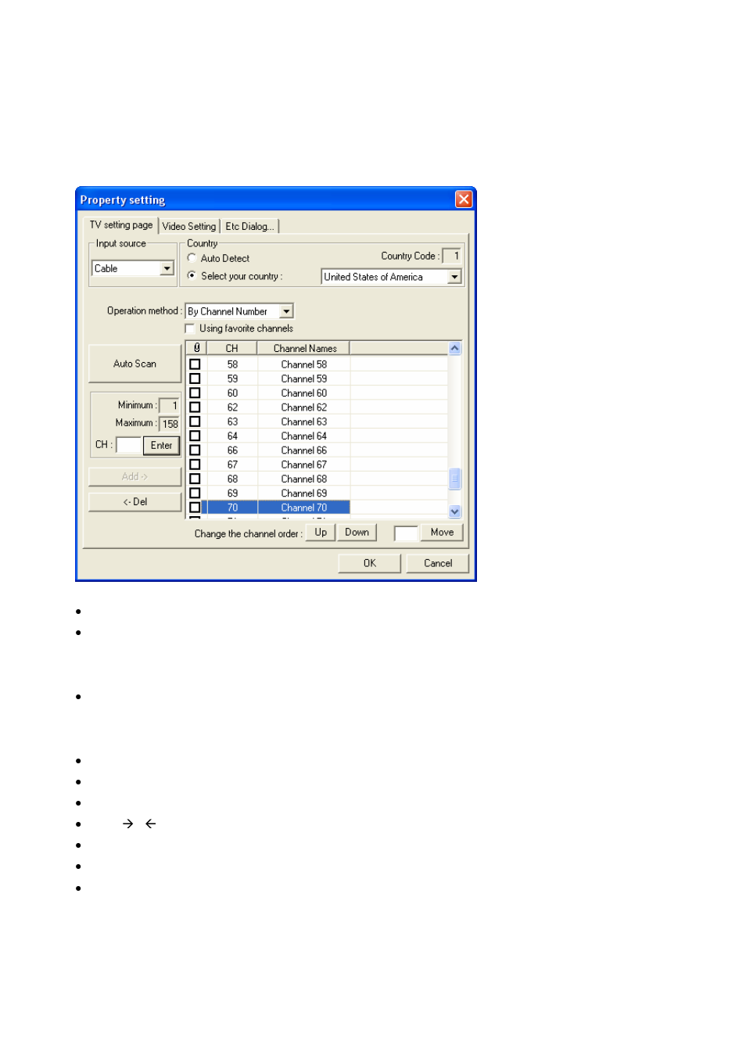Viewport: 746px width, 1055px height.
Task: Check the box for Channel 66
Action: point(195,450)
